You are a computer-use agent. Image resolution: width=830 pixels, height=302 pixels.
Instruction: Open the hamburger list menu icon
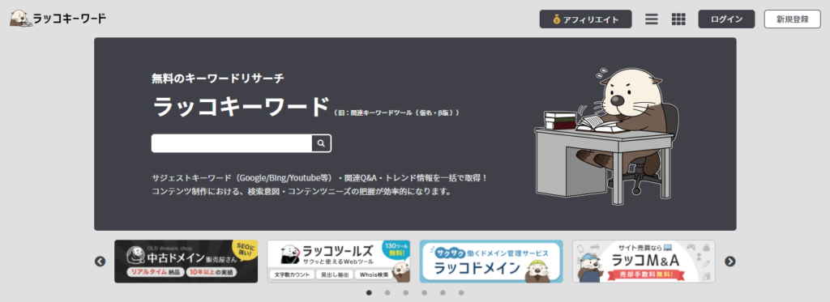click(x=652, y=19)
